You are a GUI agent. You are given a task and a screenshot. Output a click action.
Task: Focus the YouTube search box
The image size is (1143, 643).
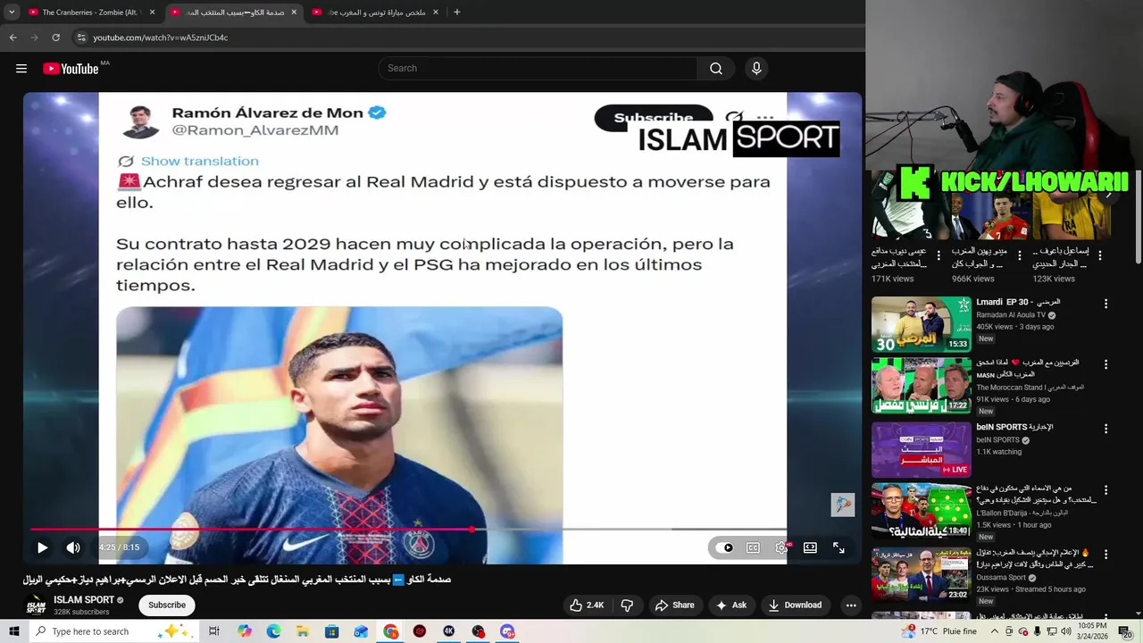pos(538,69)
